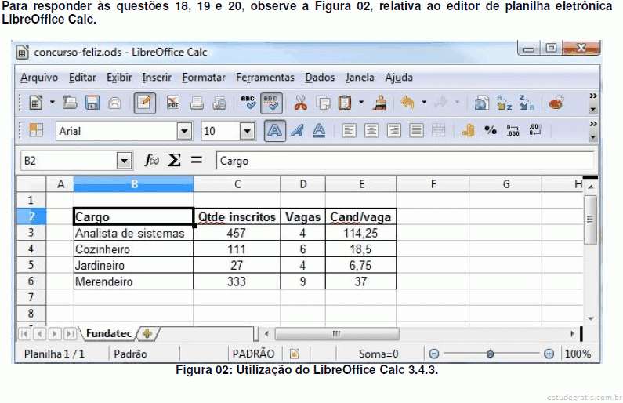Click the Hyperlink icon
The width and height of the screenshot is (623, 403).
click(x=481, y=103)
